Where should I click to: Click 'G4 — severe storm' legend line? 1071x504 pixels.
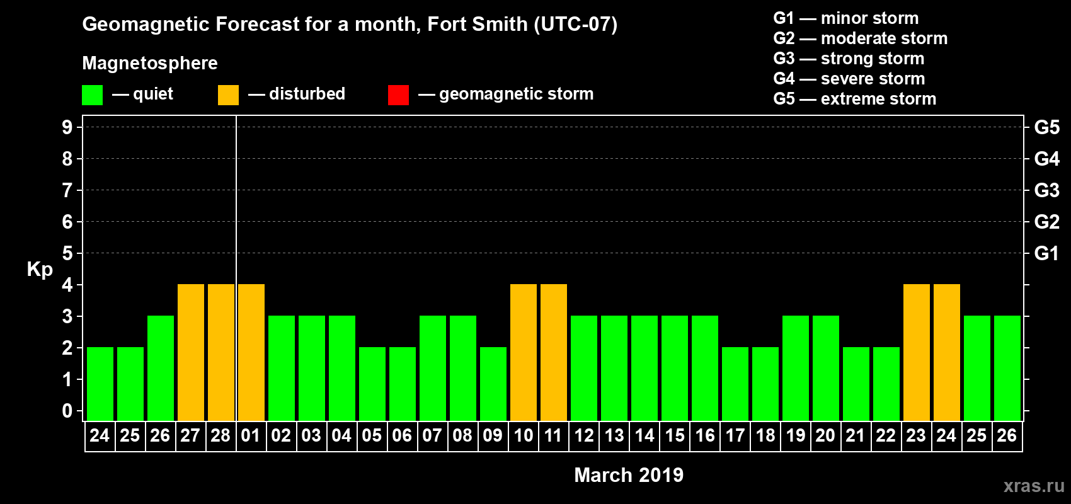849,79
